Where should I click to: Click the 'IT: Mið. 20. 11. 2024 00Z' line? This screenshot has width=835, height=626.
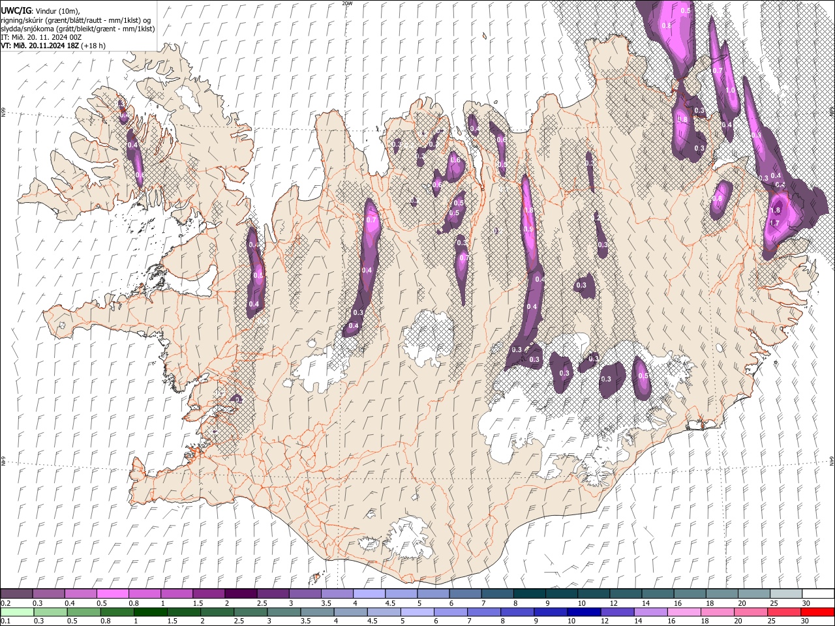pos(41,37)
